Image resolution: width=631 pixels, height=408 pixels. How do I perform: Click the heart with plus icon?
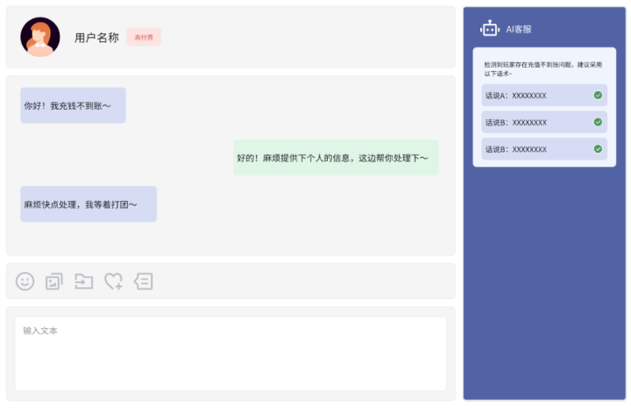[x=113, y=281]
